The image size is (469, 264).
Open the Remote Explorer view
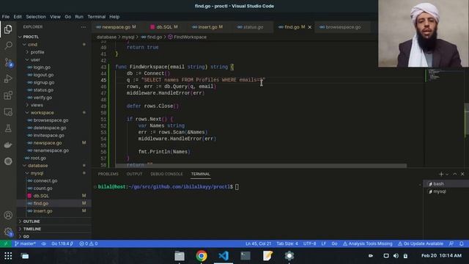(x=8, y=112)
